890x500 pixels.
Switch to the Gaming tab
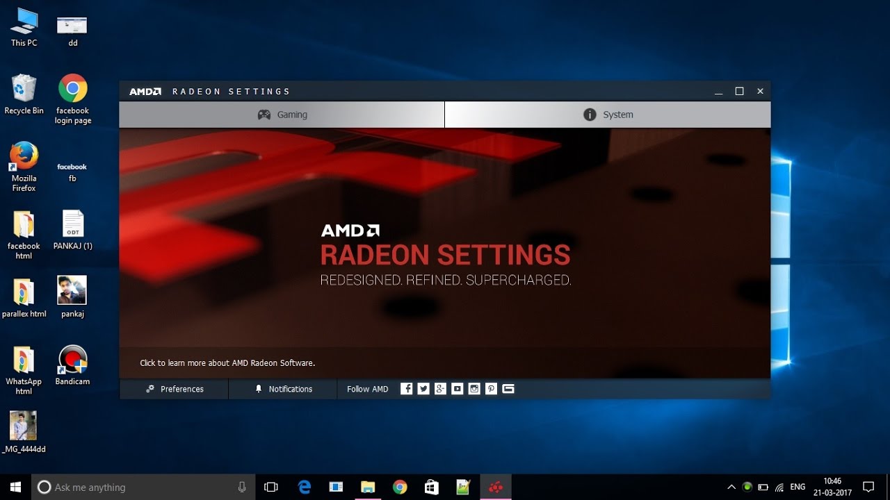282,115
